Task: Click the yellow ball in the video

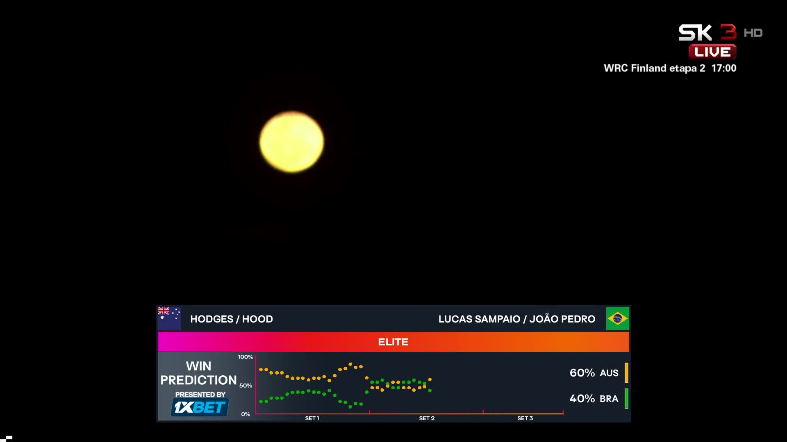Action: (291, 142)
